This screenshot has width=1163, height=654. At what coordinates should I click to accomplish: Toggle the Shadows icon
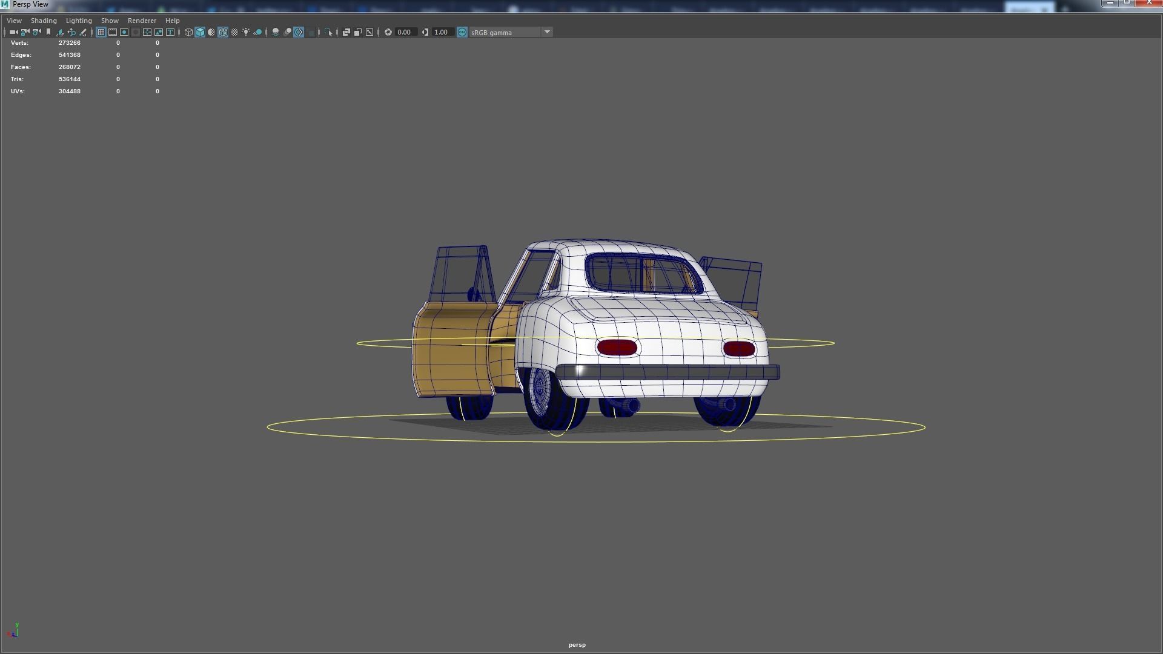pyautogui.click(x=257, y=32)
